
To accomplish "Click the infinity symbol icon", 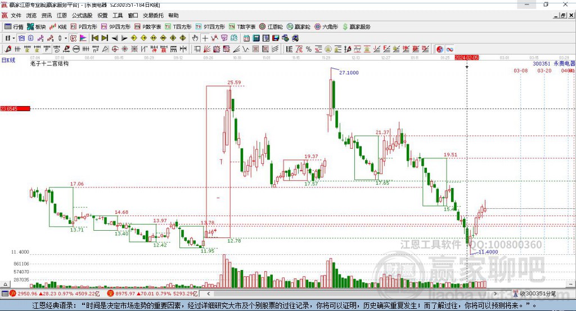I will [x=449, y=49].
